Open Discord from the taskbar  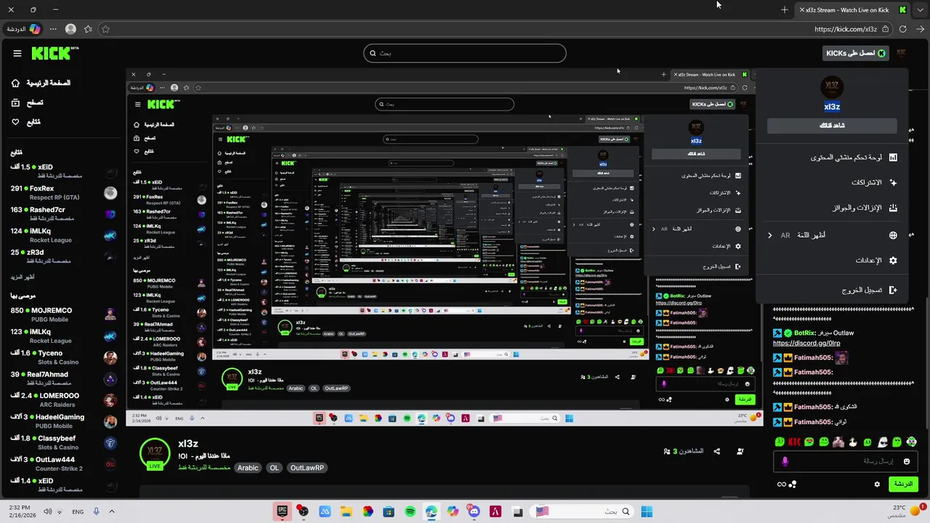474,511
